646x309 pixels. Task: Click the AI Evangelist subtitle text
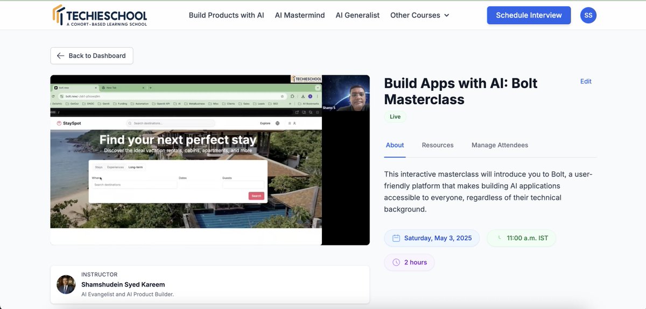(128, 294)
